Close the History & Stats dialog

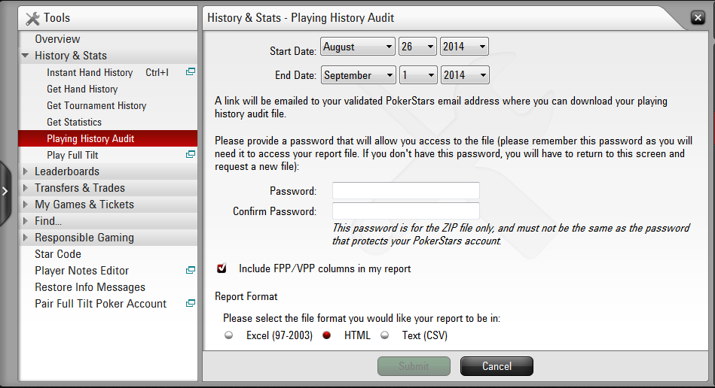(x=698, y=18)
